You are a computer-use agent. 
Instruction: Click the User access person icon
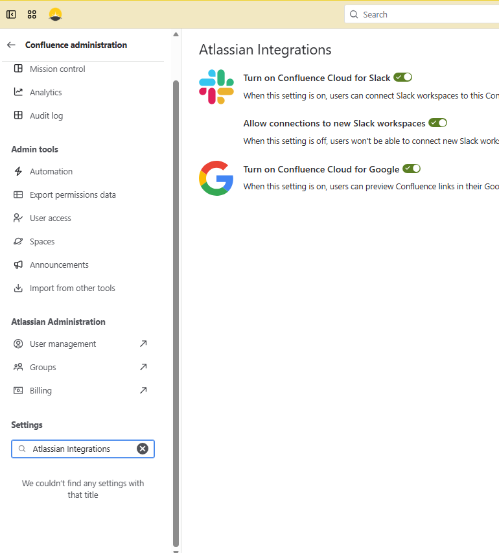(18, 218)
